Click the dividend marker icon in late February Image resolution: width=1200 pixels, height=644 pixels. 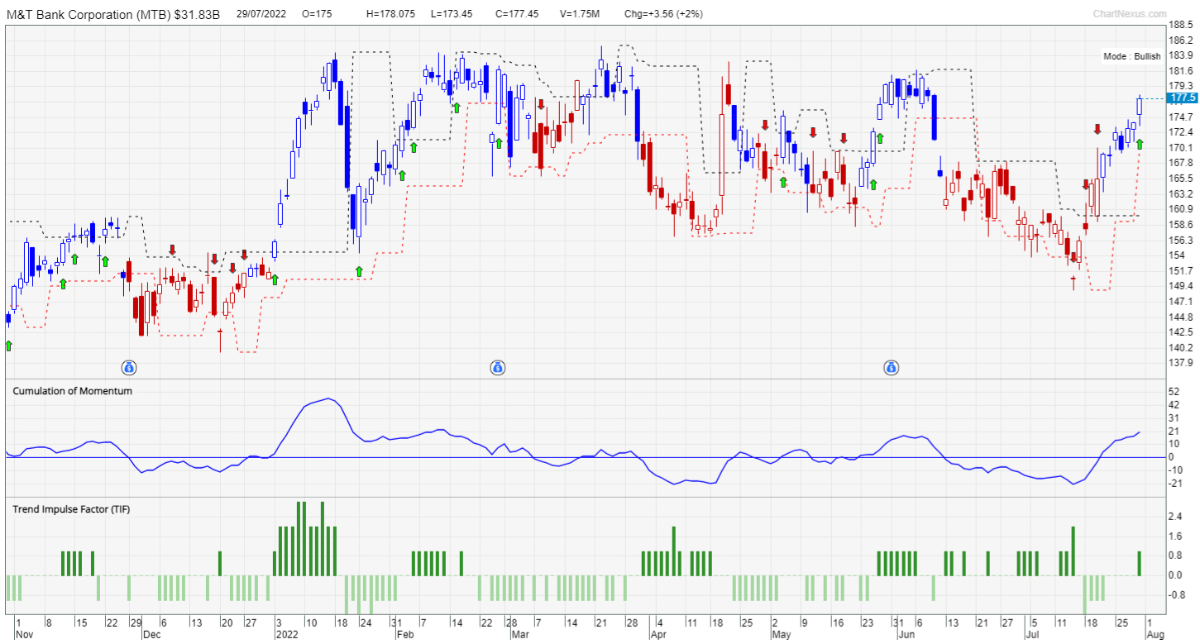point(498,366)
